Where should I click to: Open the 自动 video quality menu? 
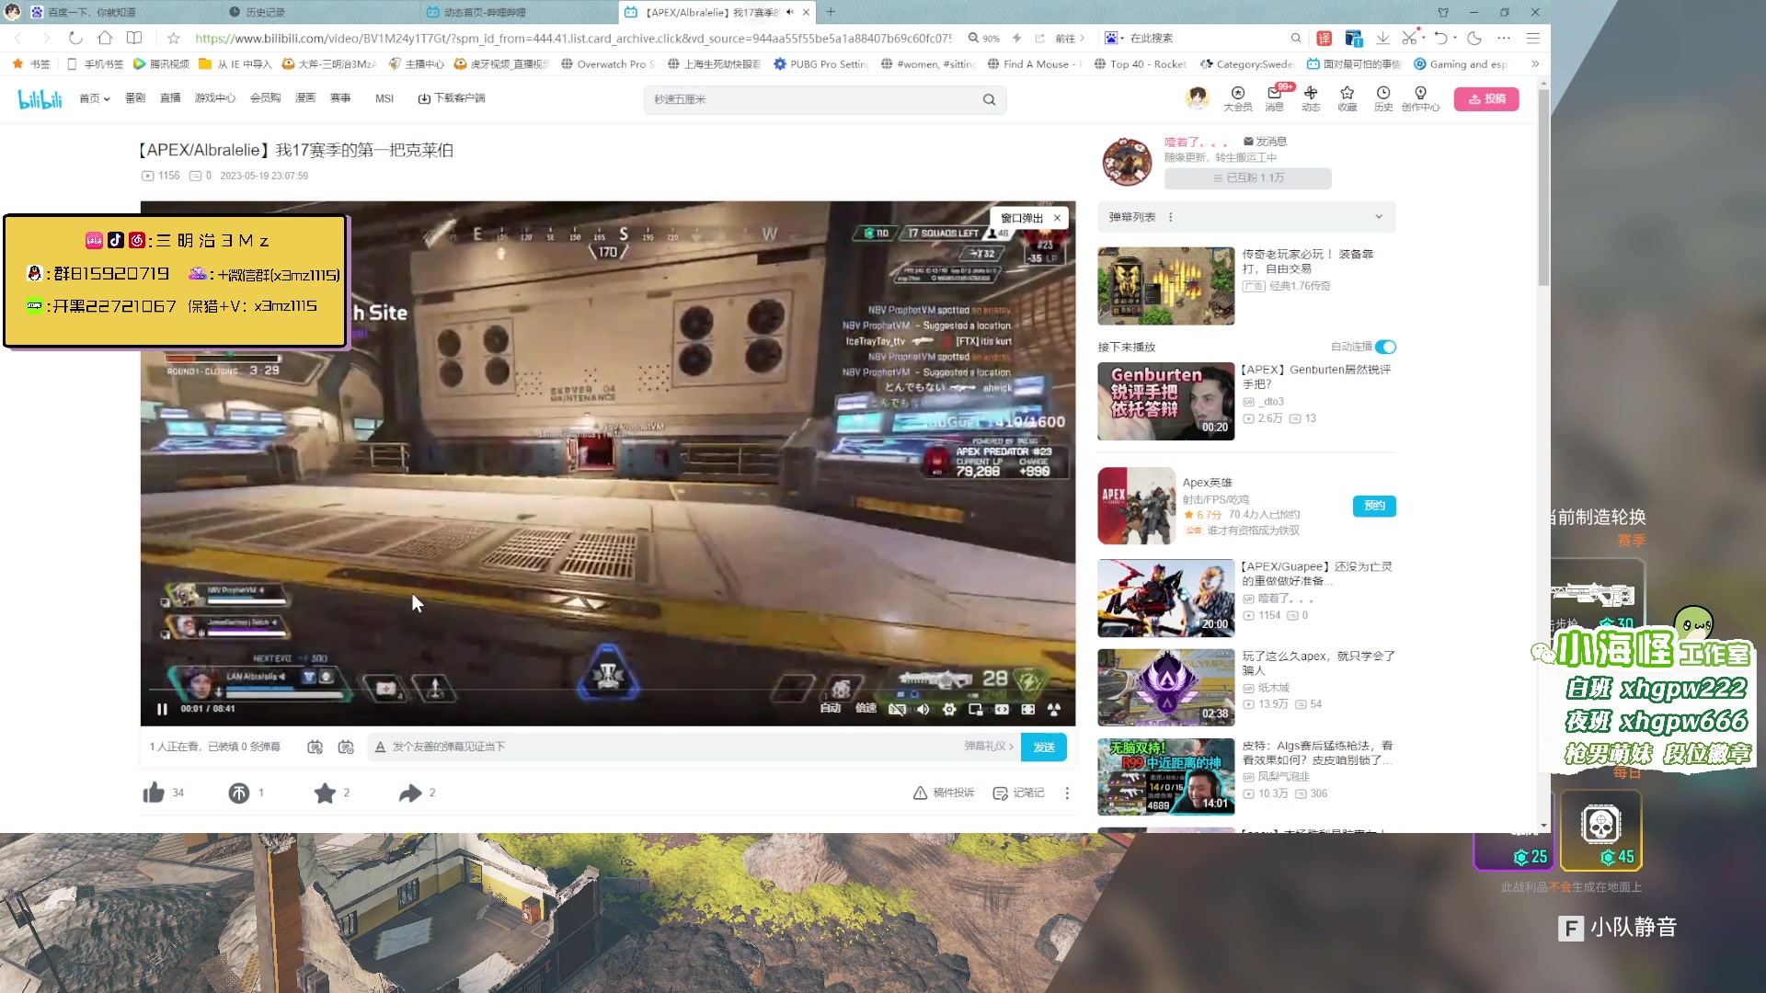coord(831,709)
